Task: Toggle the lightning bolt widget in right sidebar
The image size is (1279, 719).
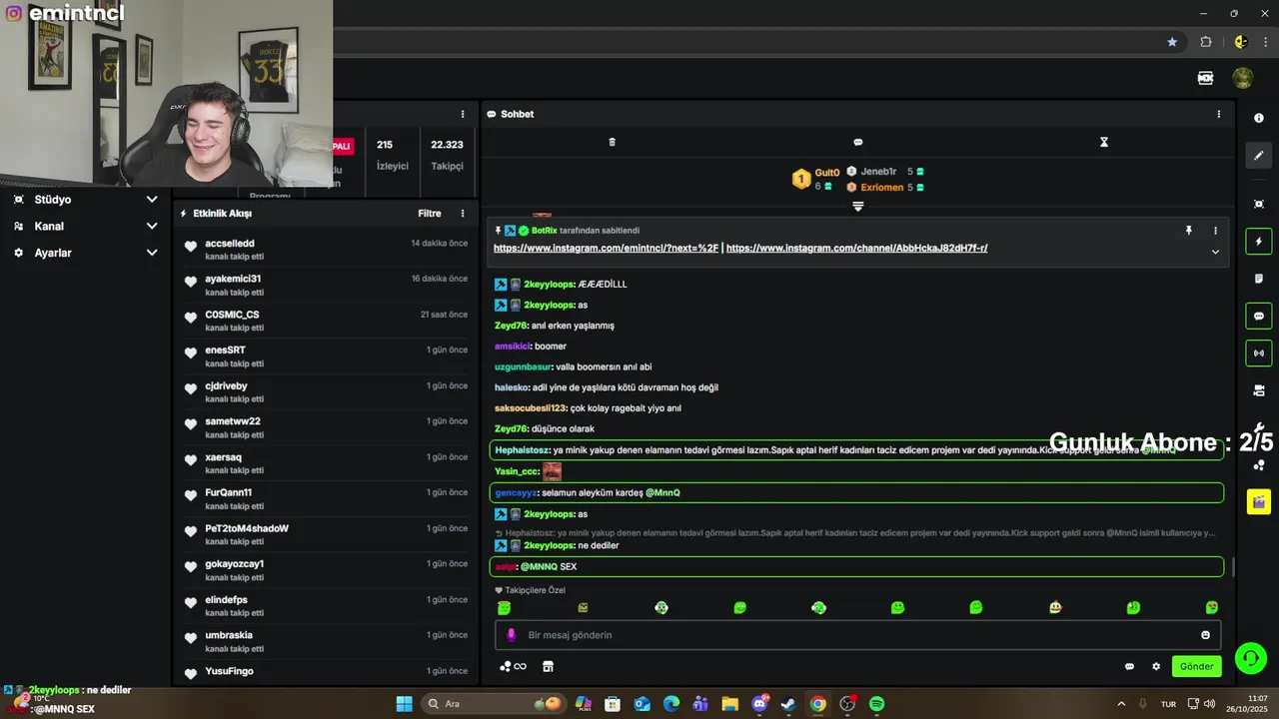Action: (x=1258, y=242)
